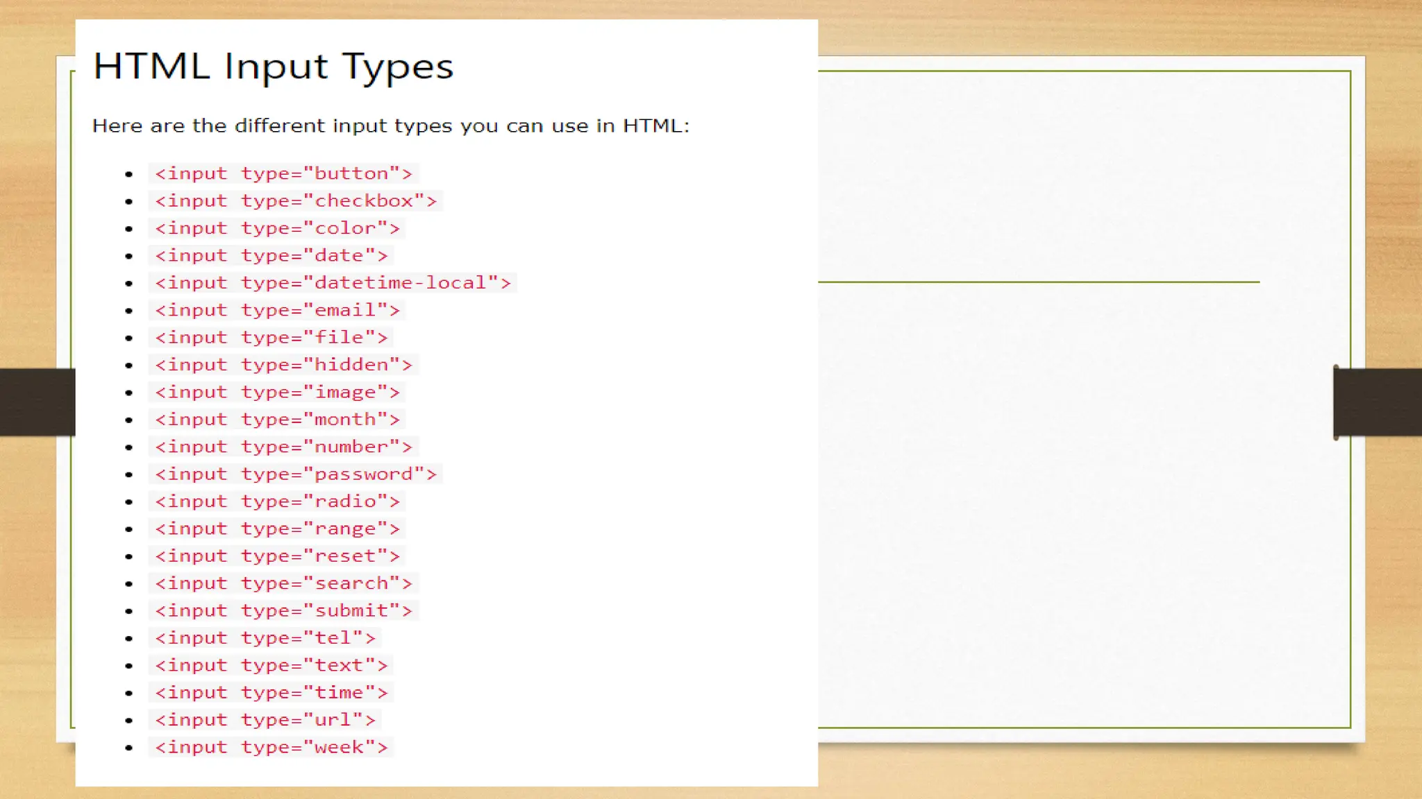
Task: Click the input type="datetime-local" code item
Action: [333, 283]
